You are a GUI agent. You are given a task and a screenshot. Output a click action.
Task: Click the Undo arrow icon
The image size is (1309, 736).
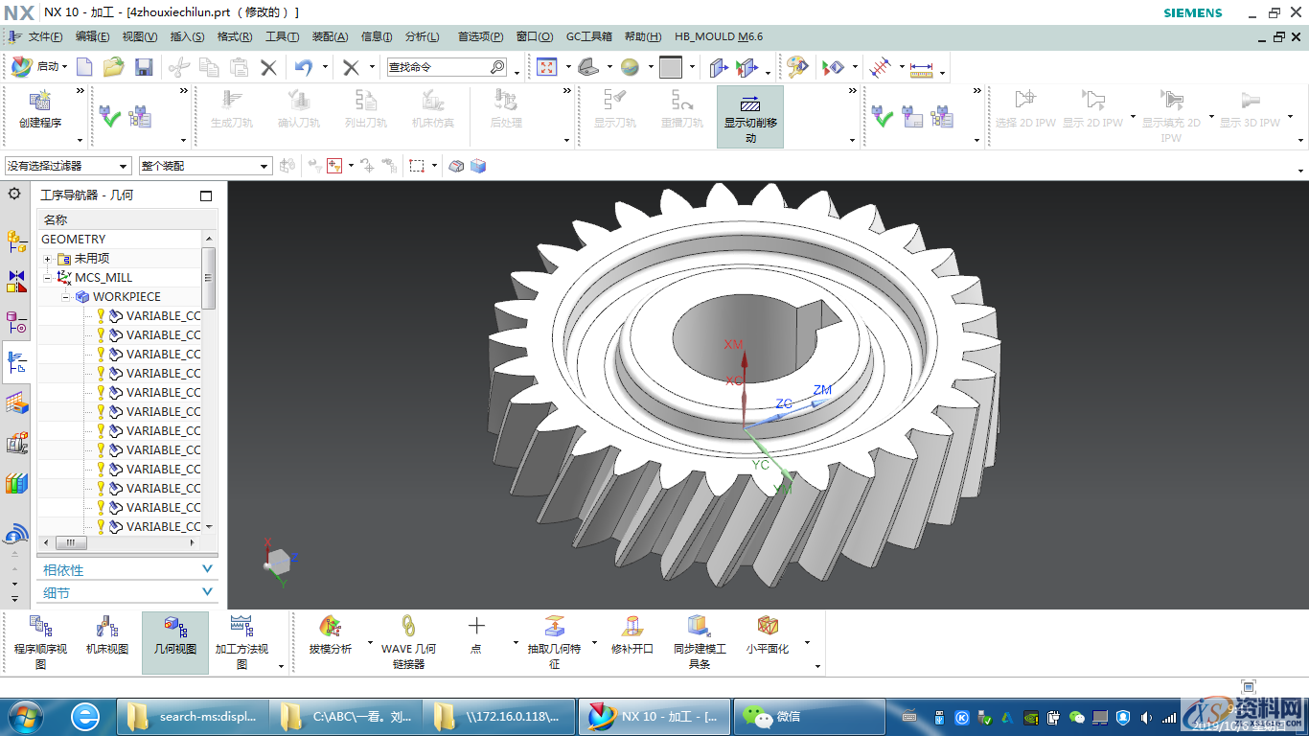point(303,67)
